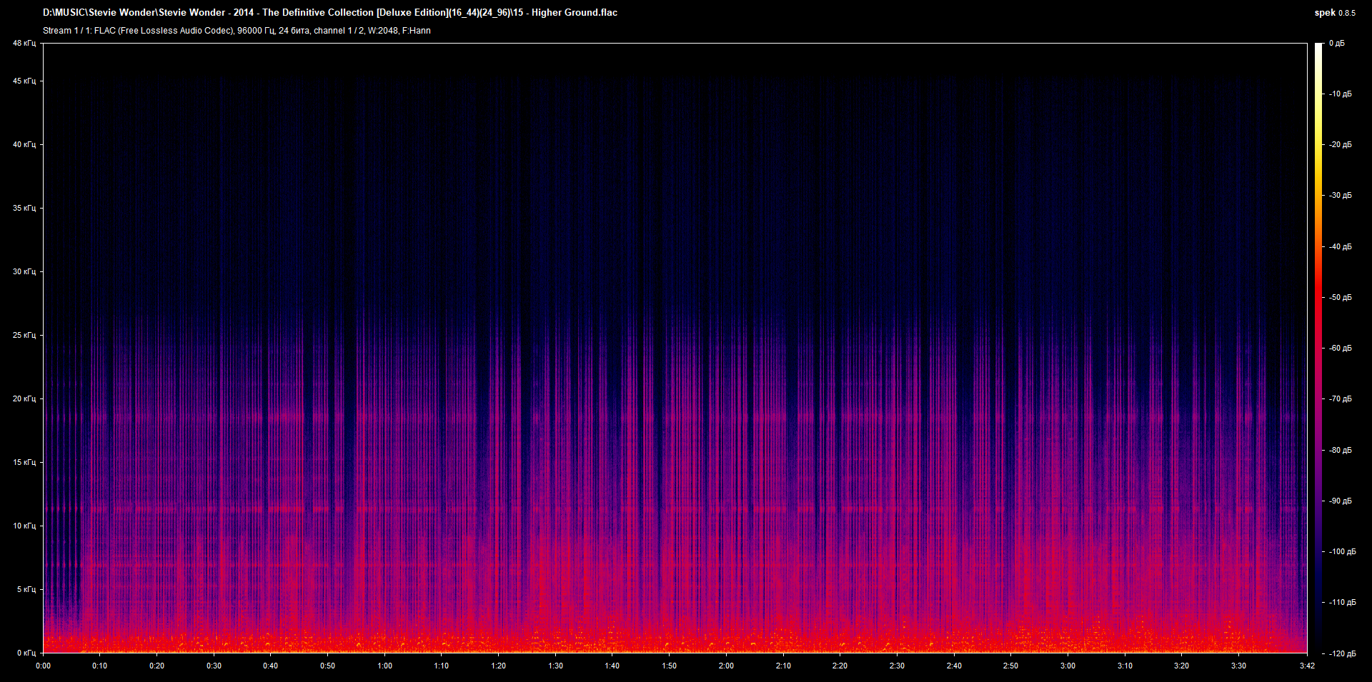Click the '5 кГц' frequency axis label
Viewport: 1372px width, 682px height.
point(26,590)
